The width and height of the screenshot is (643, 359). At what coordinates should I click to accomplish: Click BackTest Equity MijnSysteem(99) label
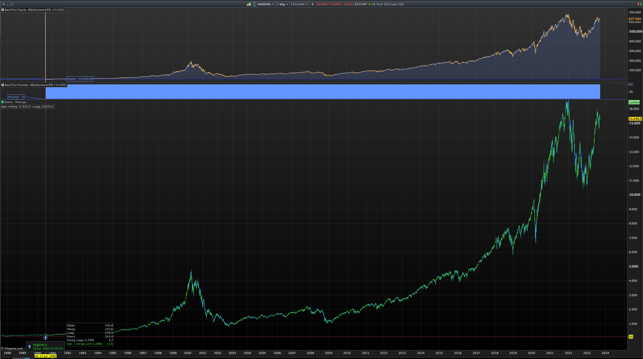(34, 10)
